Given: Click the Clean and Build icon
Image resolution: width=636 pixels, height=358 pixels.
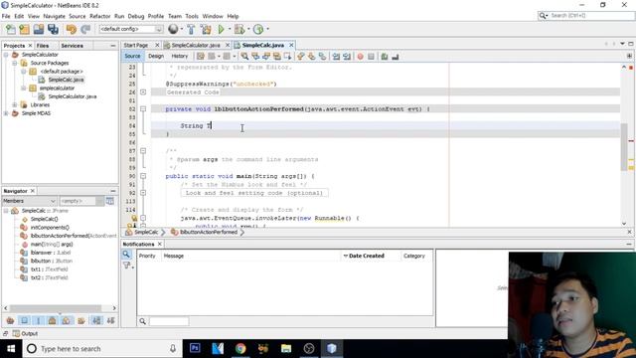Looking at the screenshot, I should (x=206, y=29).
